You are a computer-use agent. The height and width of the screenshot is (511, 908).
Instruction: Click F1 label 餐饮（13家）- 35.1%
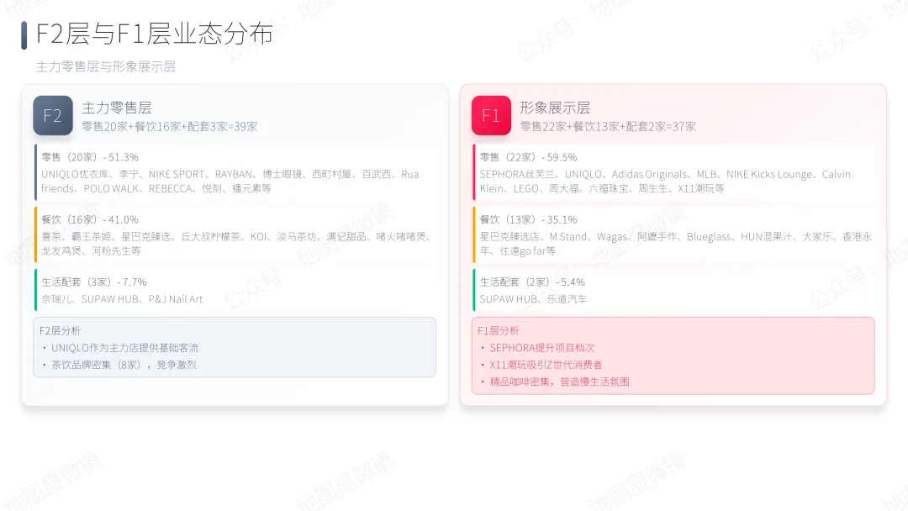528,220
